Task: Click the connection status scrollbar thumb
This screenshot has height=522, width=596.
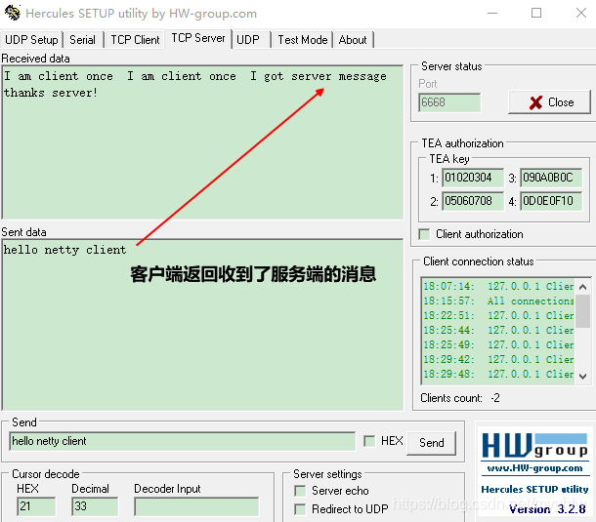Action: [x=582, y=311]
